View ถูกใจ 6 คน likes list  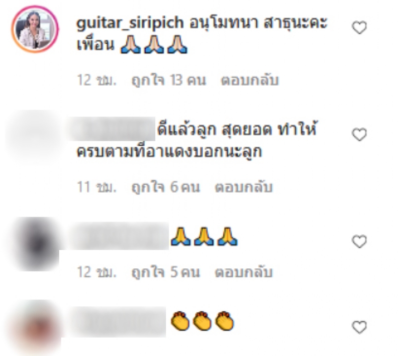click(166, 187)
